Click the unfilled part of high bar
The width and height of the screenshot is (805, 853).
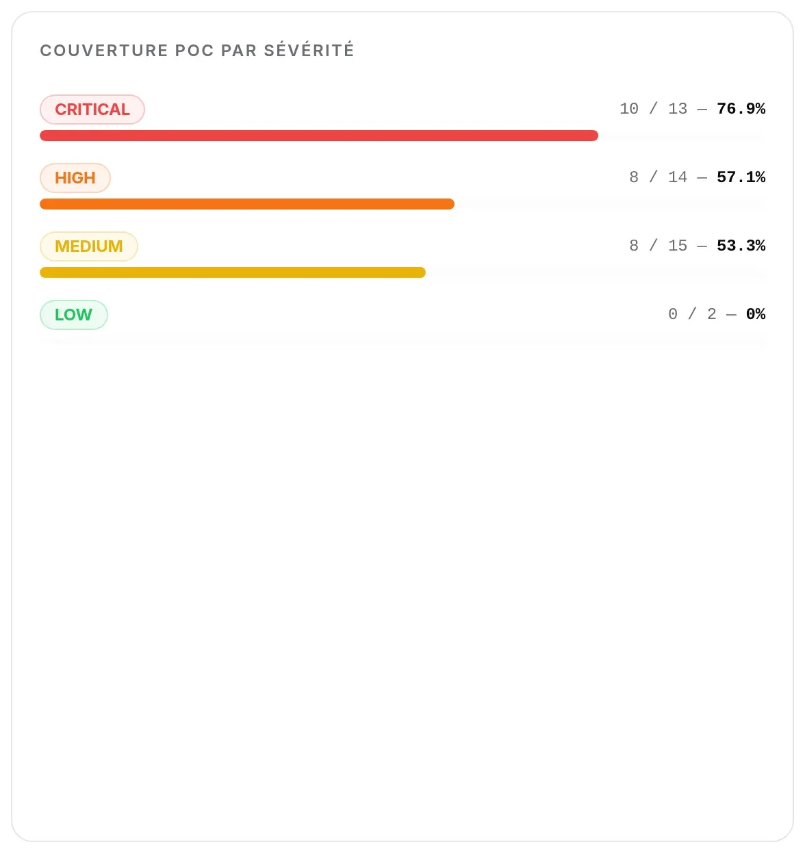point(610,204)
